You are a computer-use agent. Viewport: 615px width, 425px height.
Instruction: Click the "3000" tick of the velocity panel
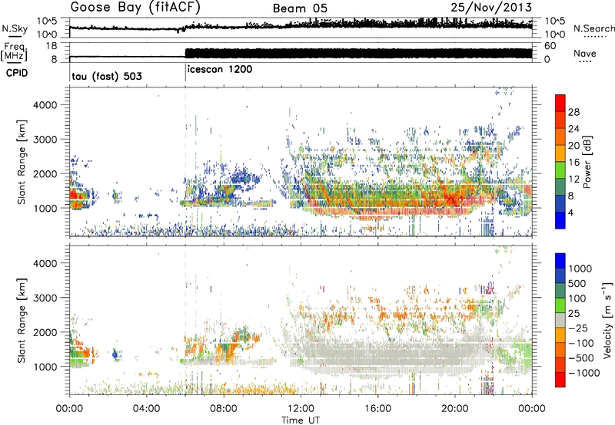click(45, 298)
